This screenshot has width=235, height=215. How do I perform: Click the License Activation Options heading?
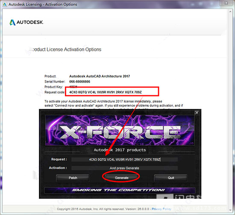pos(67,50)
